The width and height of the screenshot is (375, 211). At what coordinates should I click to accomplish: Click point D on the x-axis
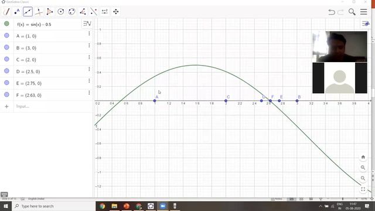[x=261, y=101]
